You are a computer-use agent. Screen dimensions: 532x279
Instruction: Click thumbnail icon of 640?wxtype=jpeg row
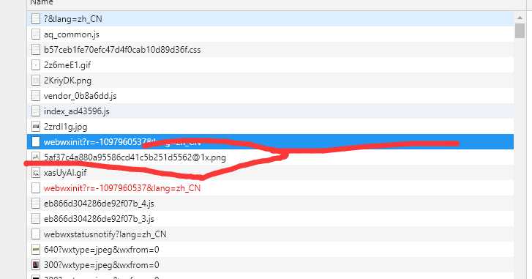(36, 250)
